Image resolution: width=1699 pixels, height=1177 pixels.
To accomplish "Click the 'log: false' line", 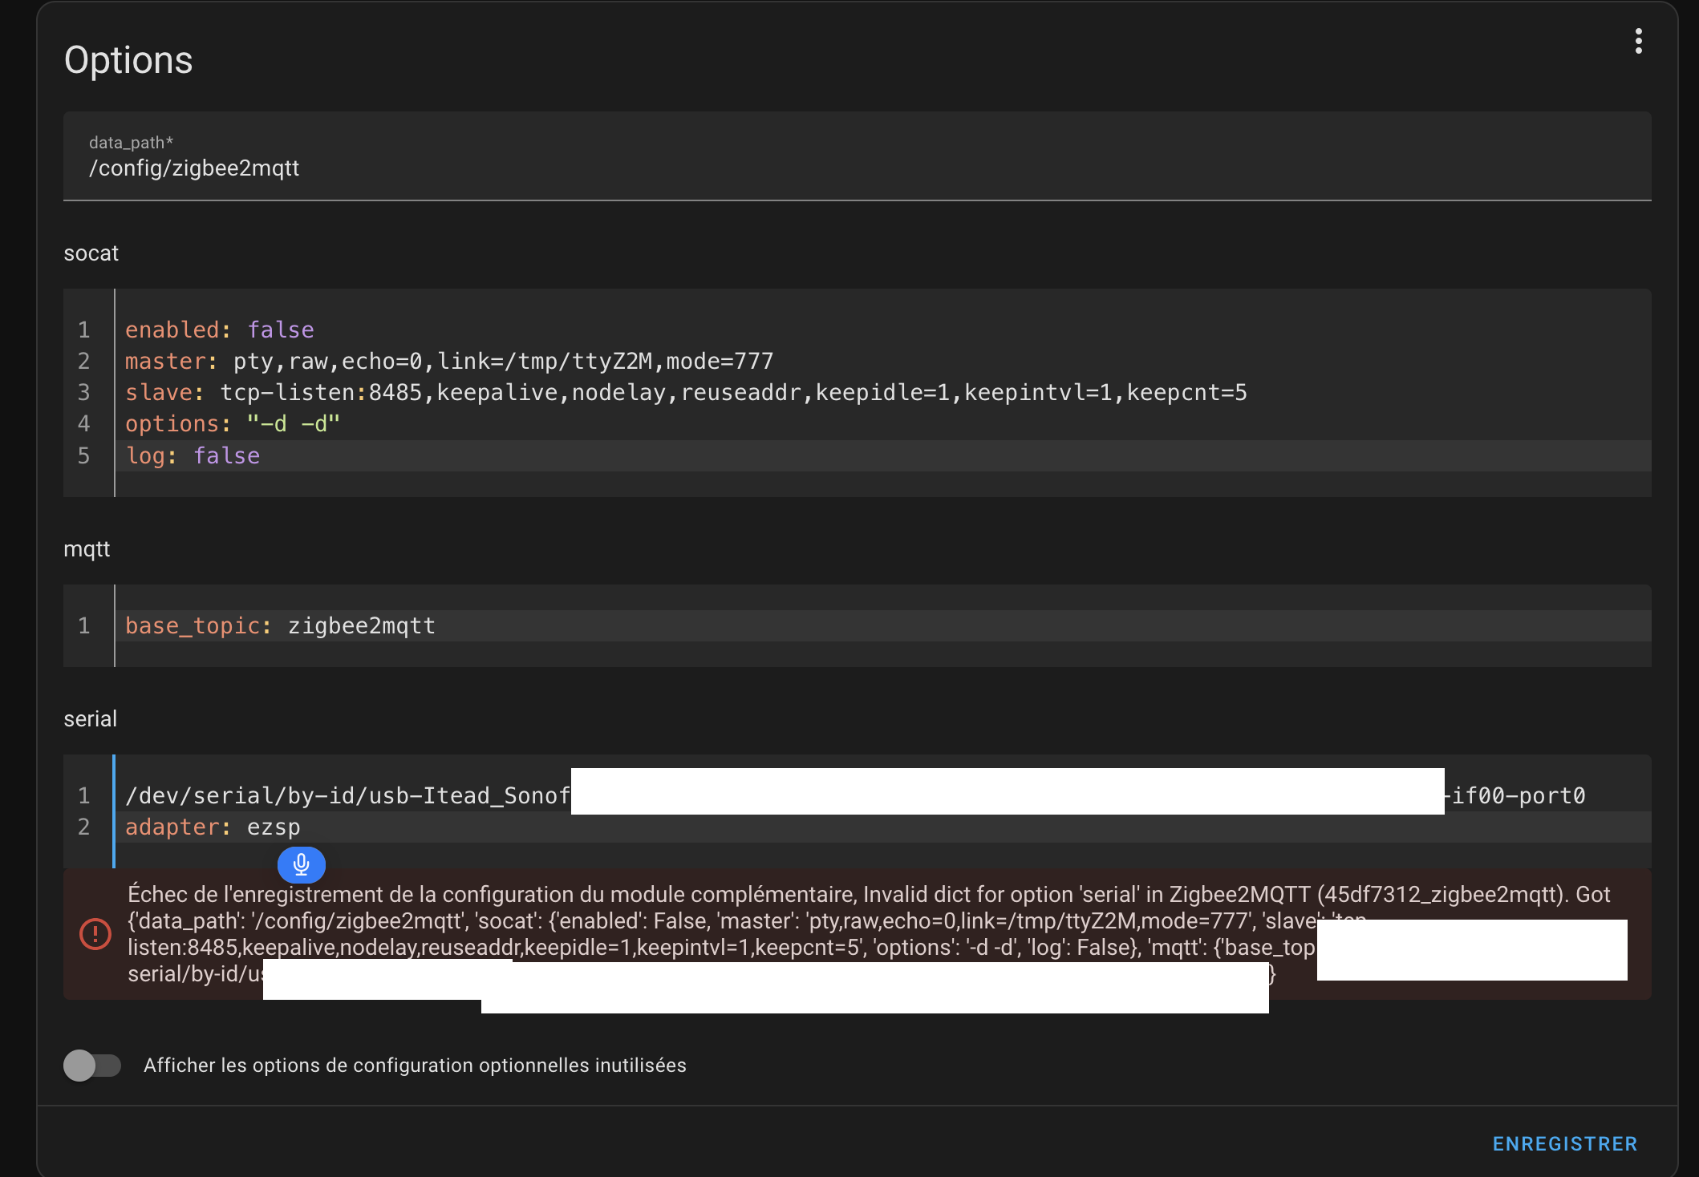I will [193, 456].
